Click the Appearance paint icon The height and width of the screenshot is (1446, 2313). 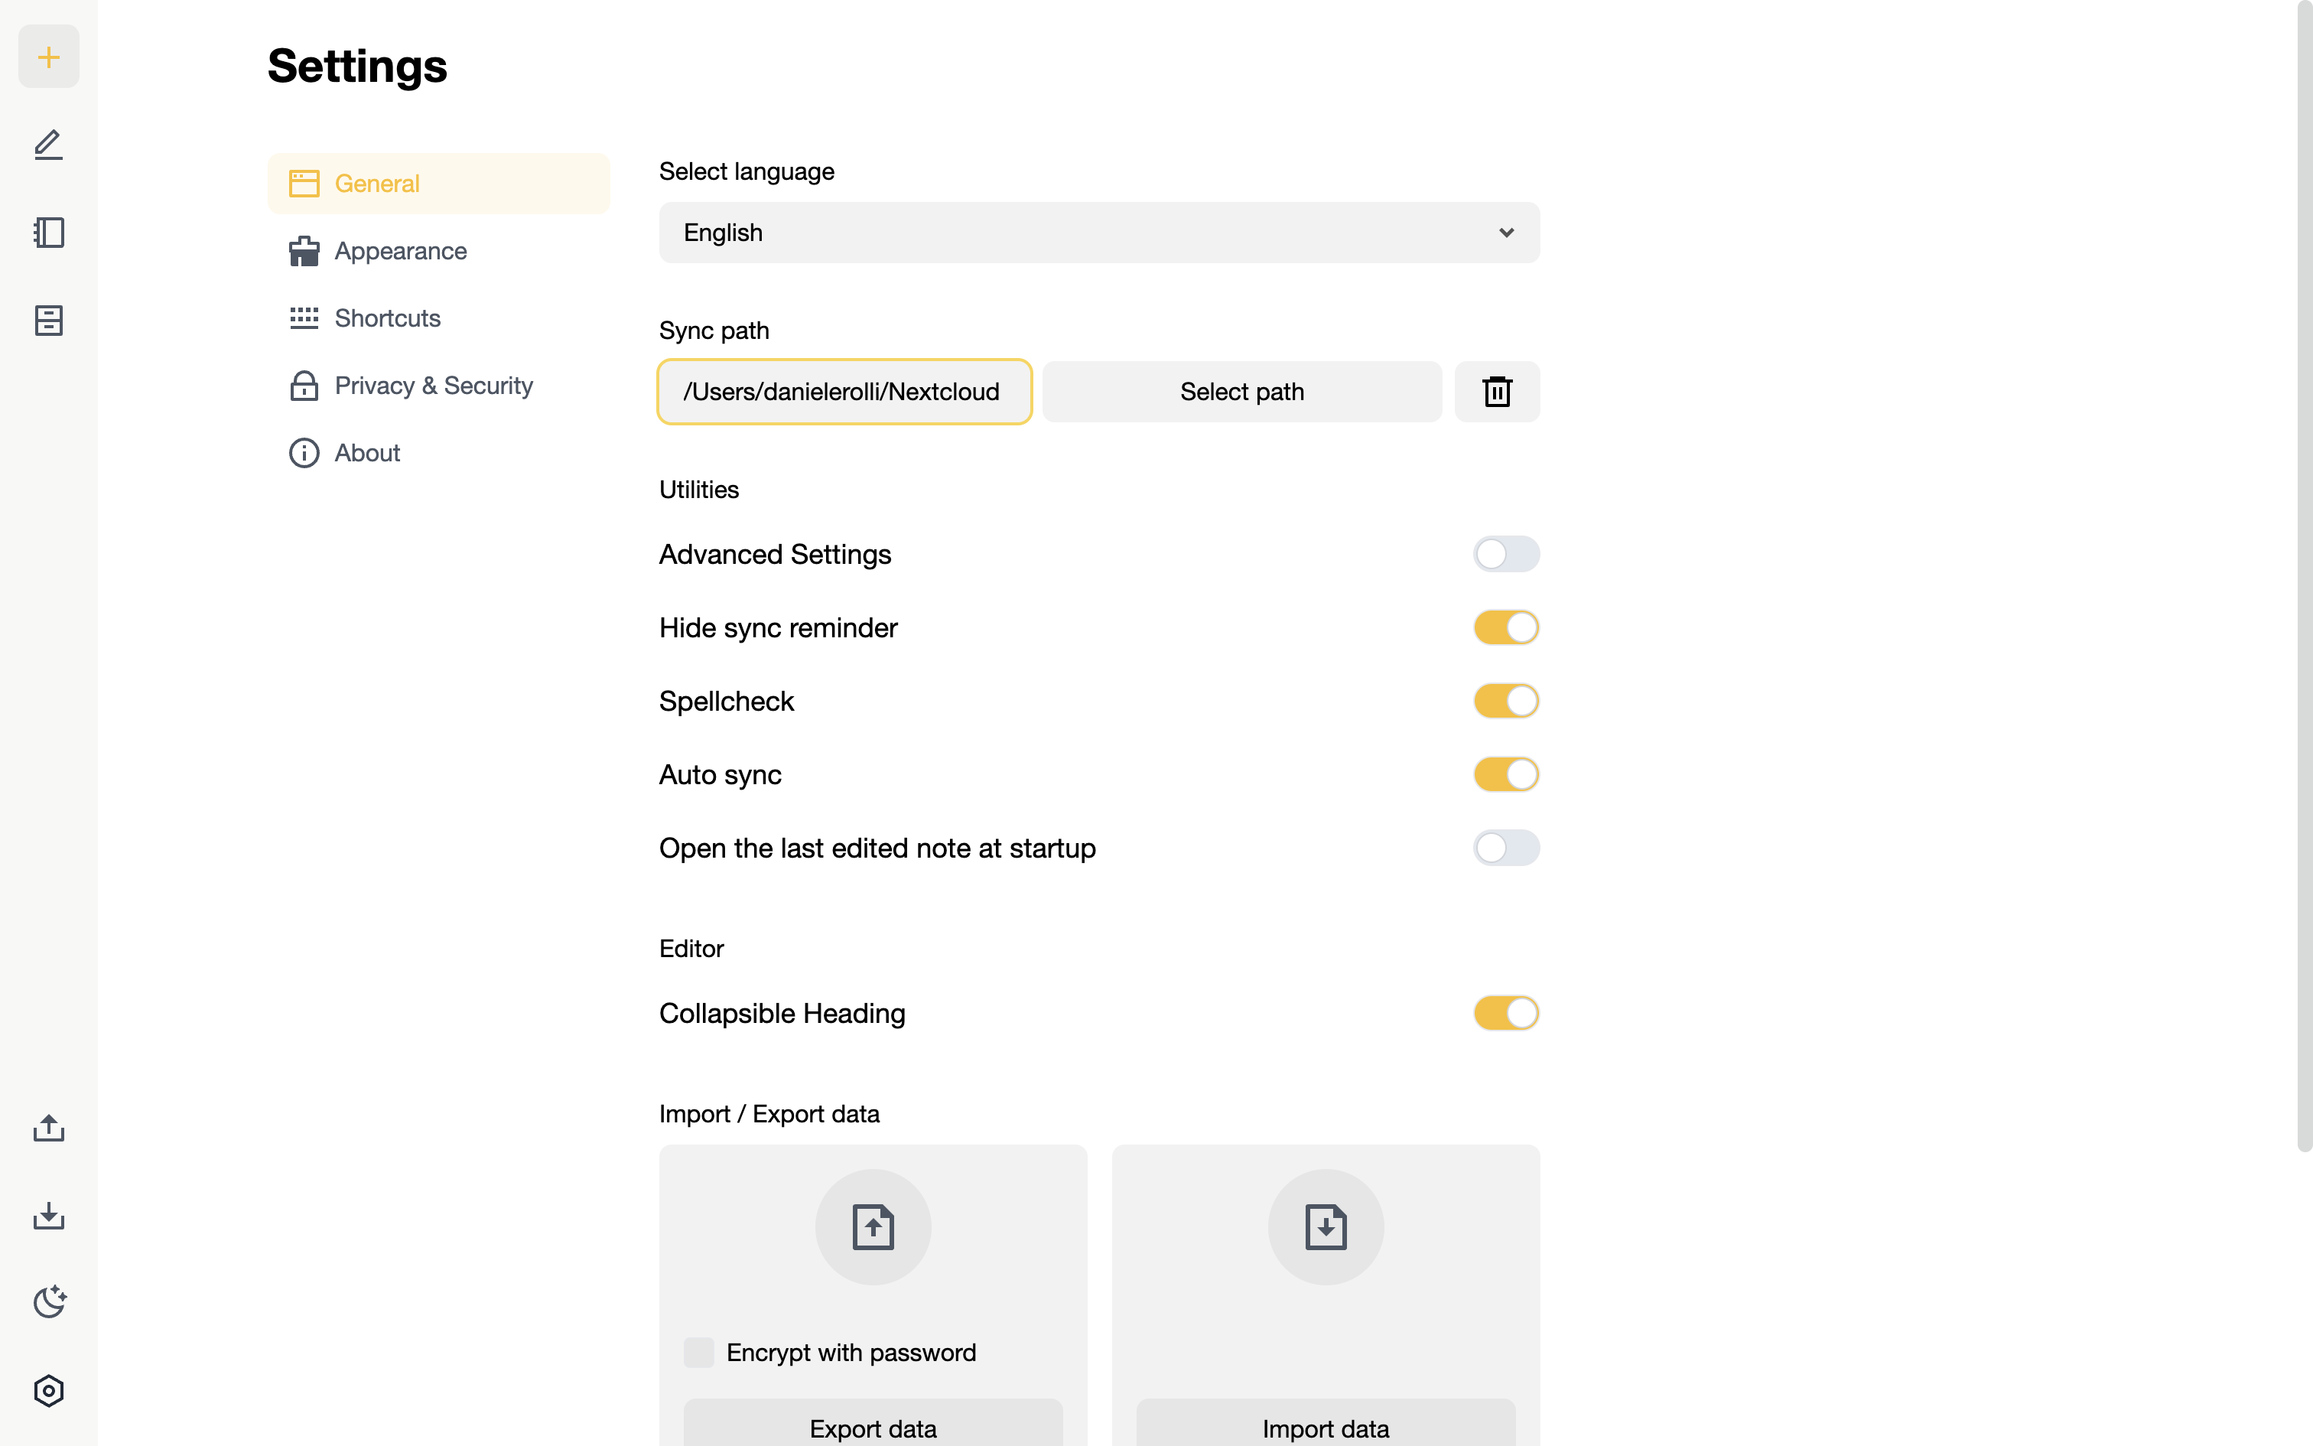(304, 251)
